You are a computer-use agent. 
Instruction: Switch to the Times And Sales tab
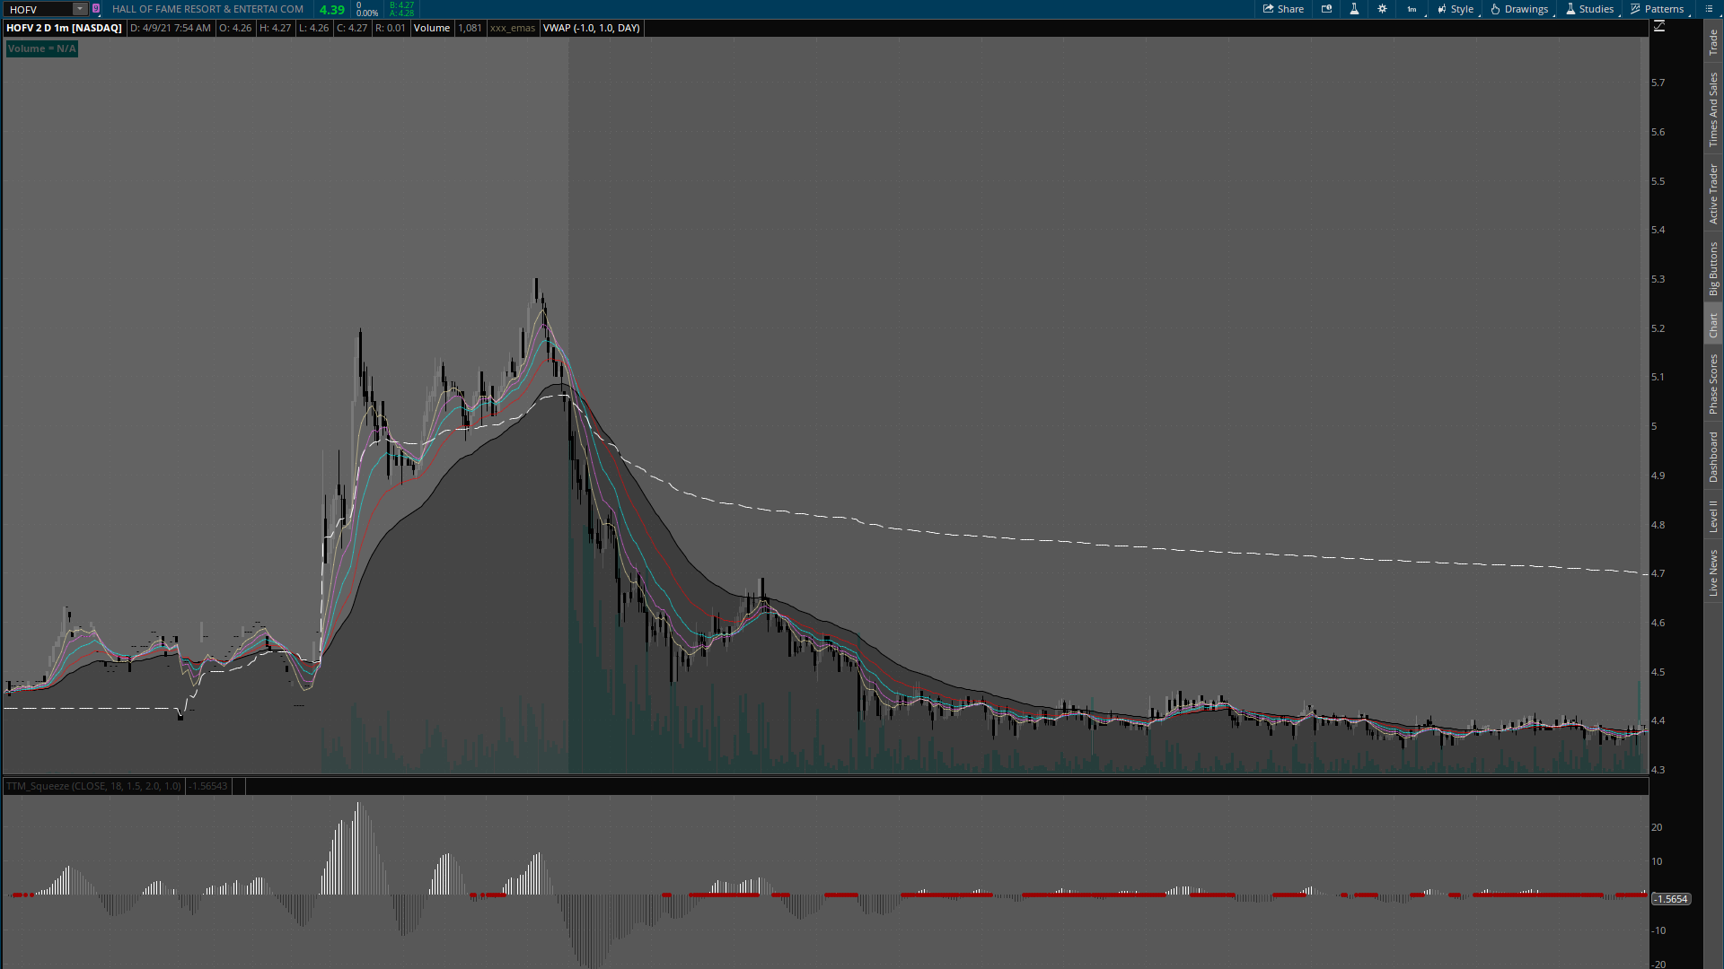tap(1713, 109)
